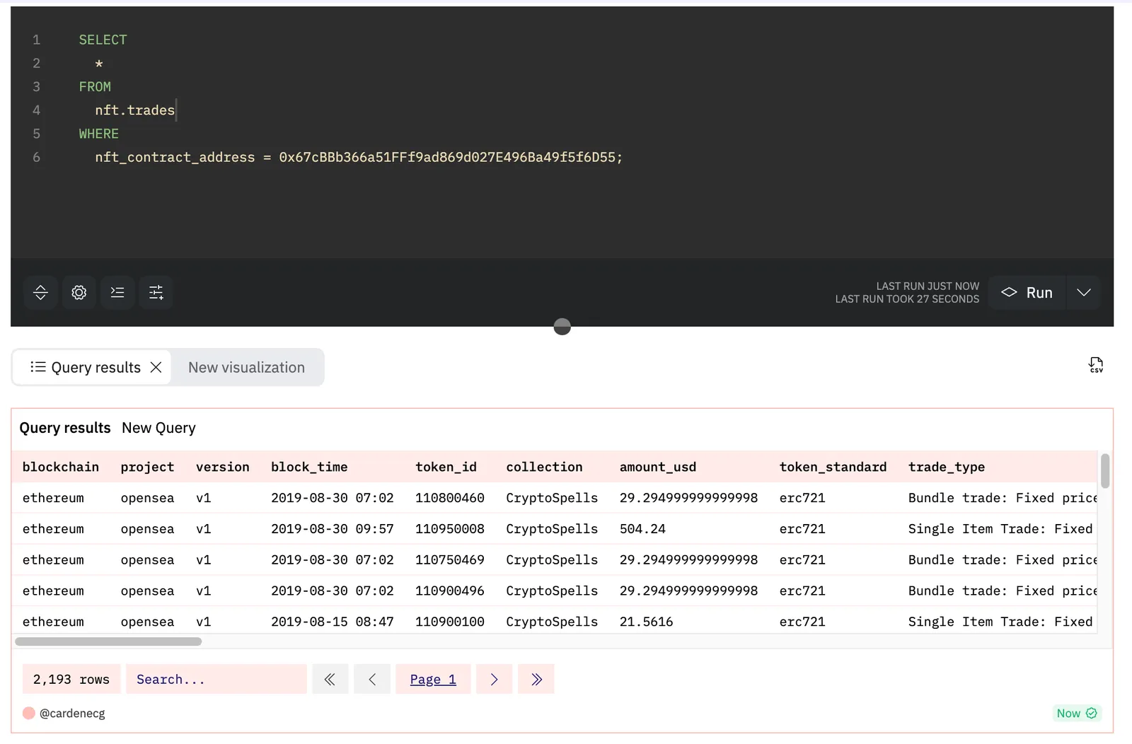
Task: Jump to the last results page
Action: click(536, 679)
